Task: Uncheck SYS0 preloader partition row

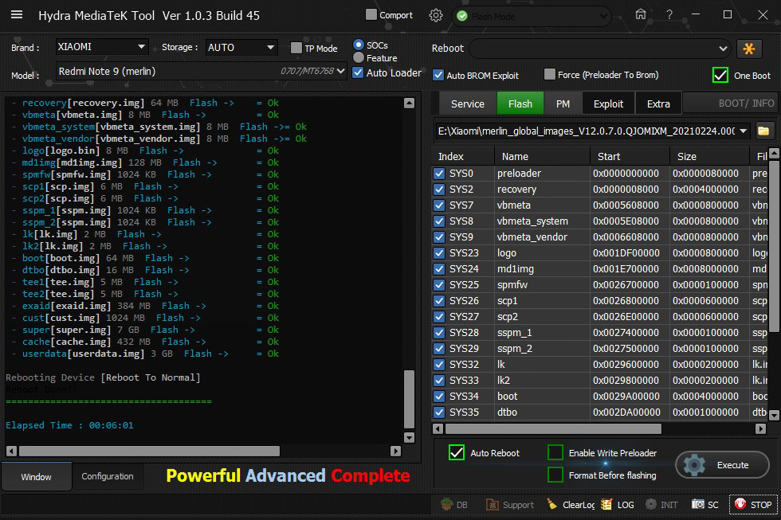Action: [x=439, y=173]
